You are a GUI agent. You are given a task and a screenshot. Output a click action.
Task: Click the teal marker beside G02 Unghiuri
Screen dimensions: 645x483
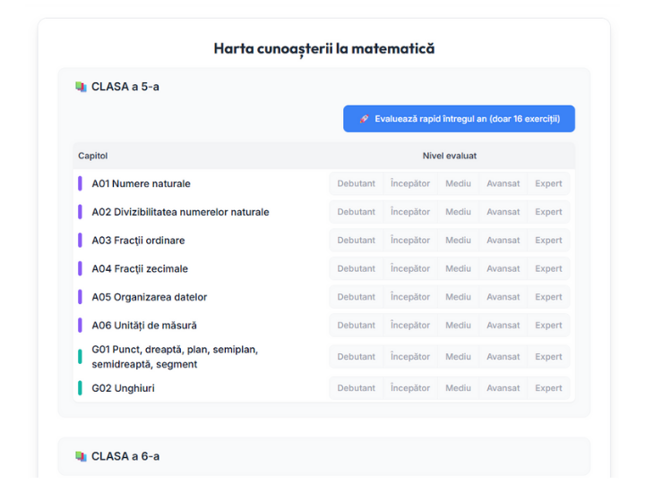tap(81, 388)
